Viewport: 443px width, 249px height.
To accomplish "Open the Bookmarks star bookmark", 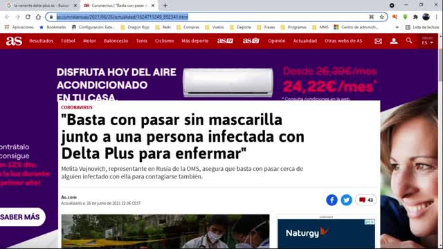I will pos(53,27).
